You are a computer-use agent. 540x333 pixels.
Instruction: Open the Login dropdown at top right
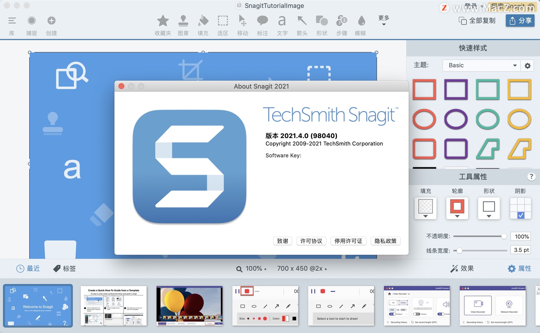coord(474,6)
